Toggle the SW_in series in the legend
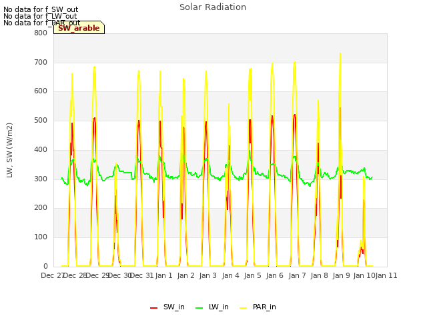 (167, 307)
